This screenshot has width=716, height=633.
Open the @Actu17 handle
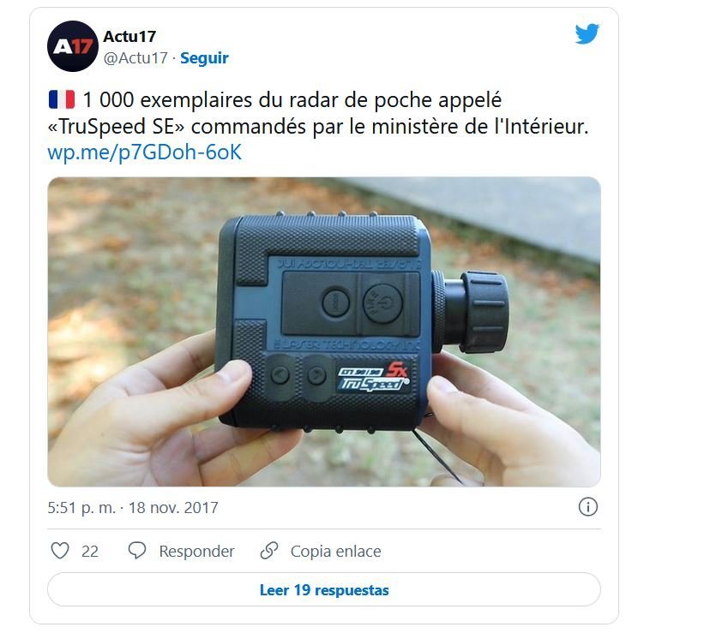[135, 58]
